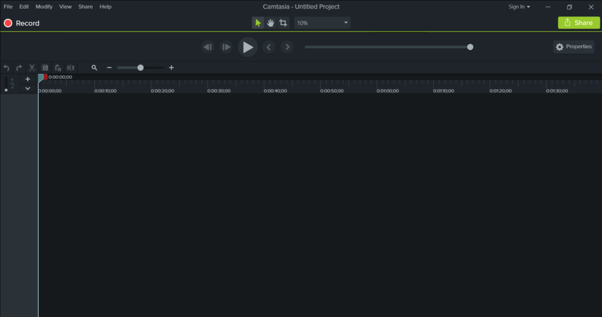Click the green Share button
602x317 pixels.
(x=579, y=23)
